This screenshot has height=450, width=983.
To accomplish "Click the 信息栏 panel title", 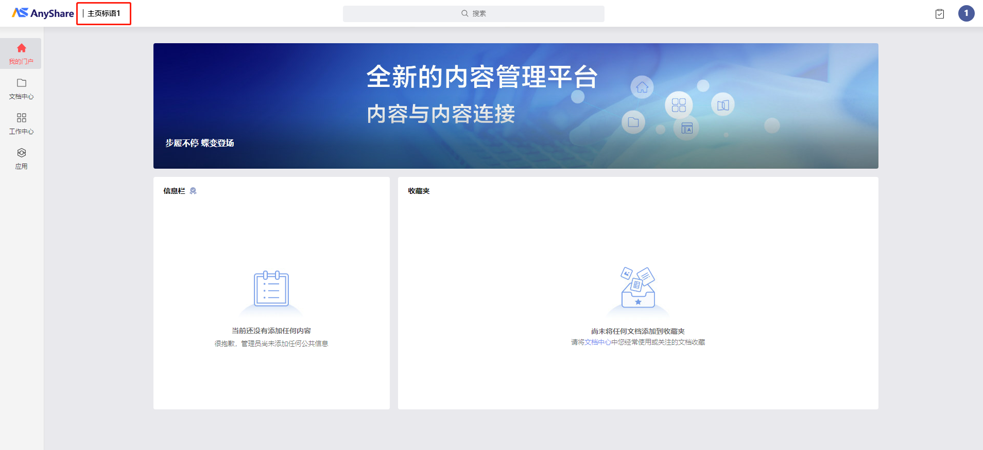I will pos(174,191).
